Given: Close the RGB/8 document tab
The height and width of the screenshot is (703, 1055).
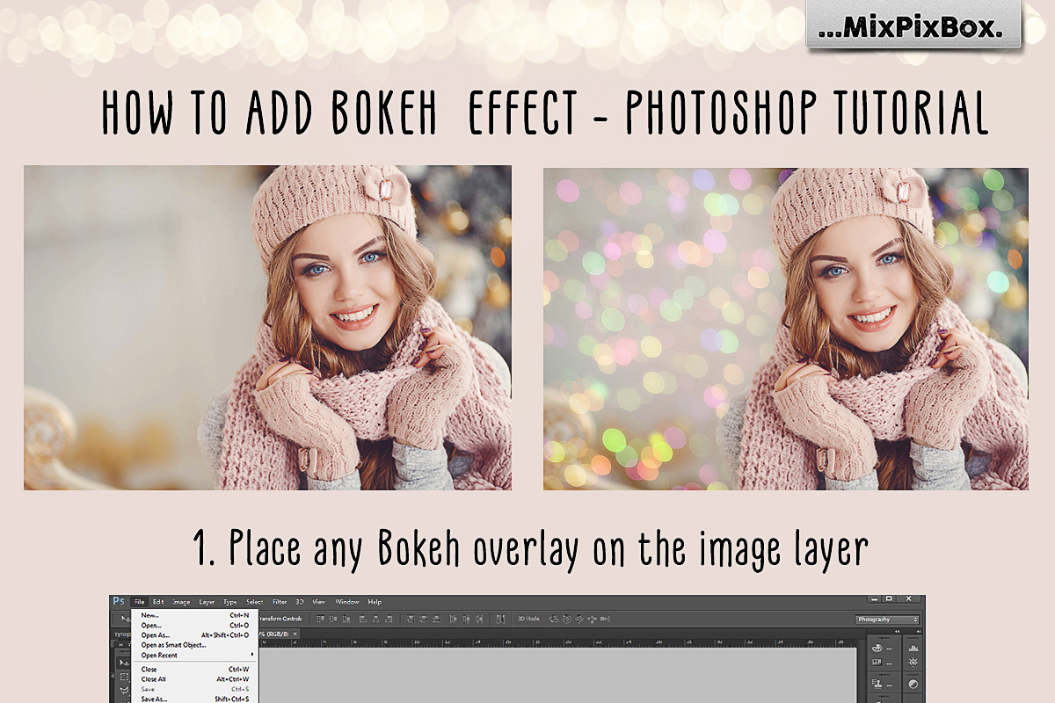Looking at the screenshot, I should click(295, 634).
